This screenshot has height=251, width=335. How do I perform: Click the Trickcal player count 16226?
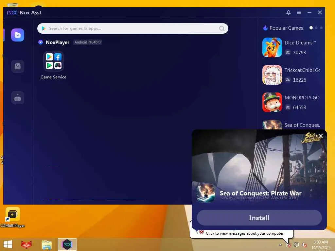300,80
